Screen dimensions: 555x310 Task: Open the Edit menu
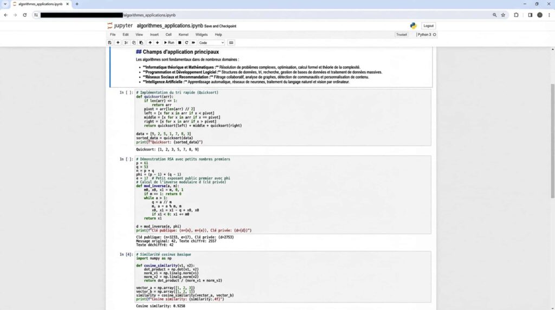click(x=126, y=35)
